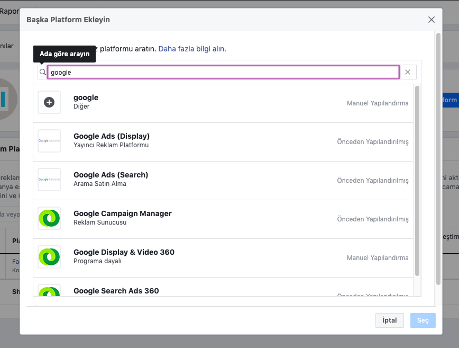
Task: Click the Google Campaign Manager logo
Action: tap(49, 218)
